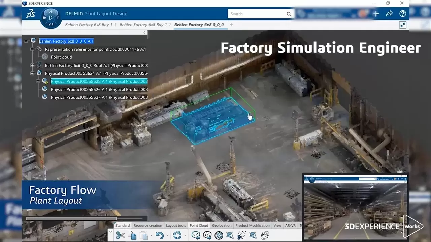Click the Help question mark icon

point(403,14)
